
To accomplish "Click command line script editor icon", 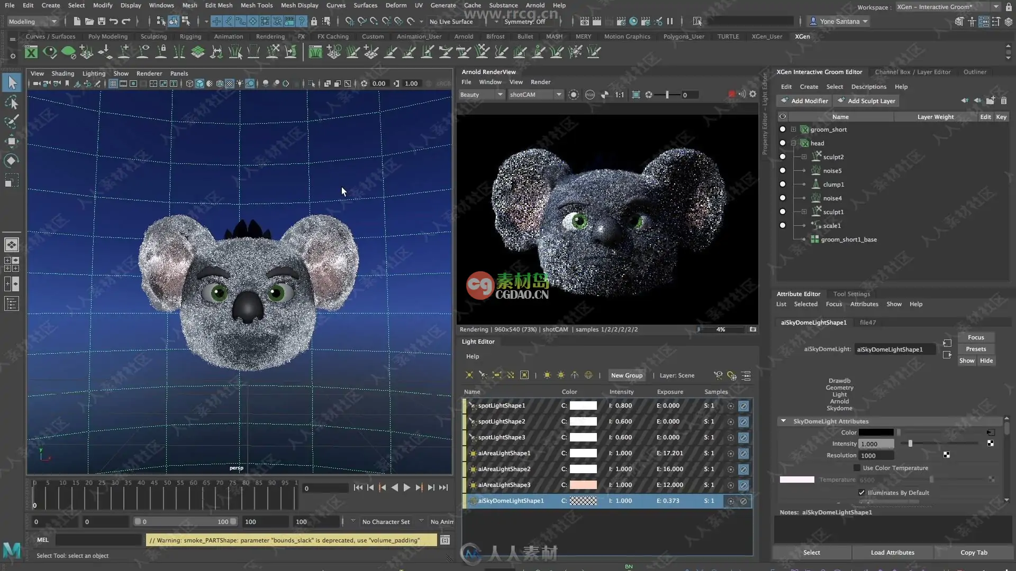I will click(445, 540).
